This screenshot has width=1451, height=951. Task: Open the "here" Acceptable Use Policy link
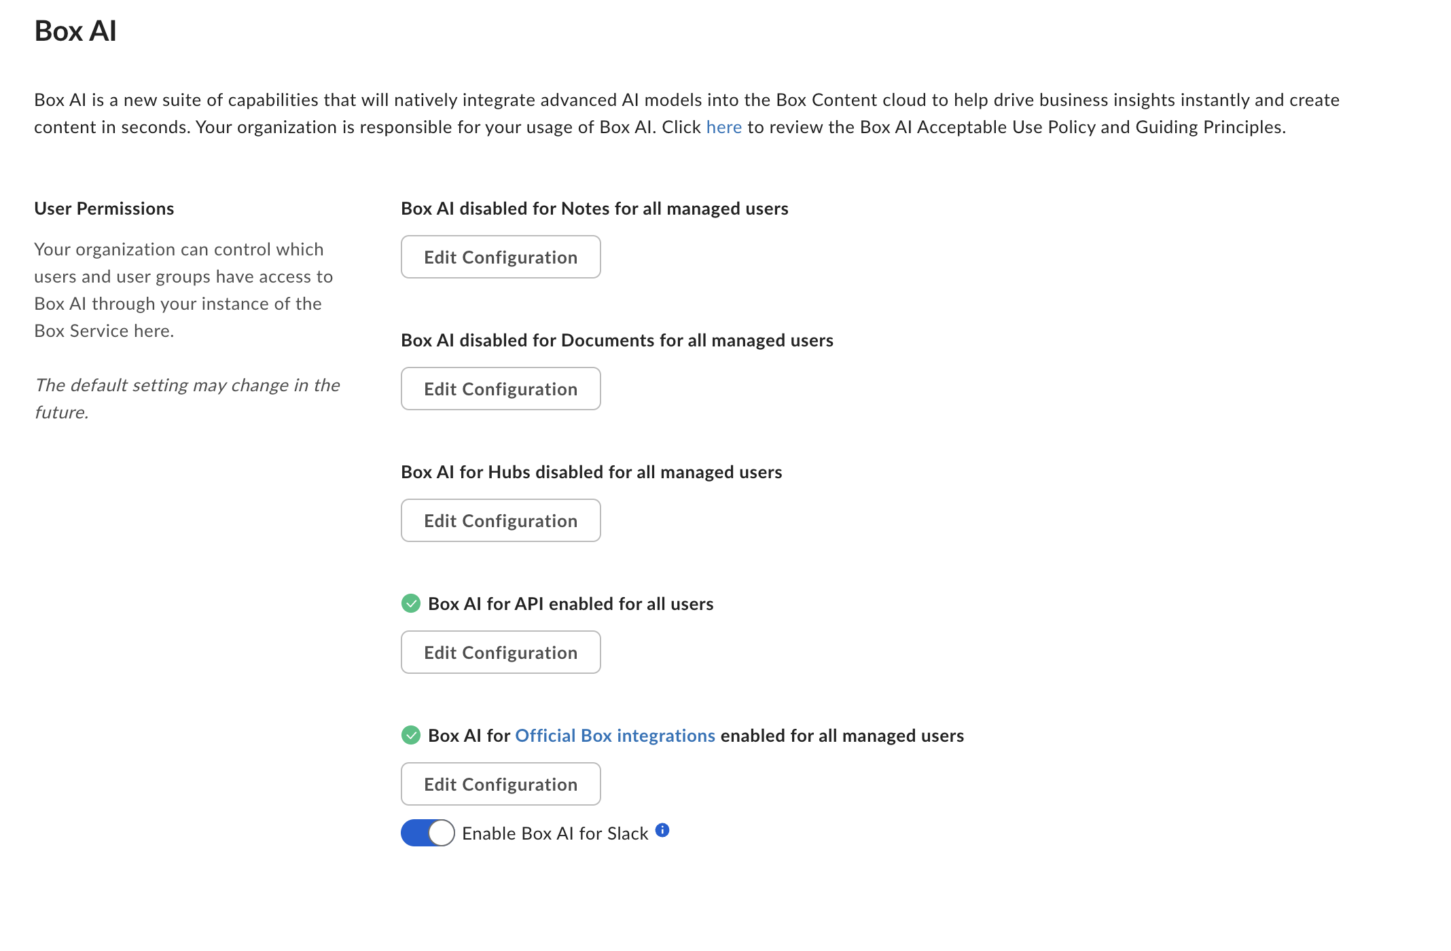(x=723, y=127)
